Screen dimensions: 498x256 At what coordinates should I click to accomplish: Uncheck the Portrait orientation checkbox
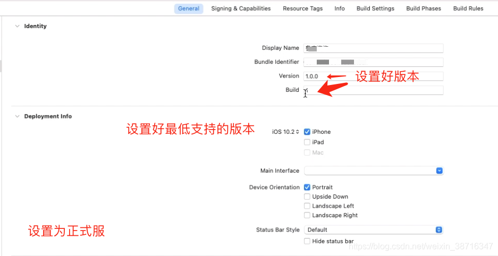click(x=307, y=187)
